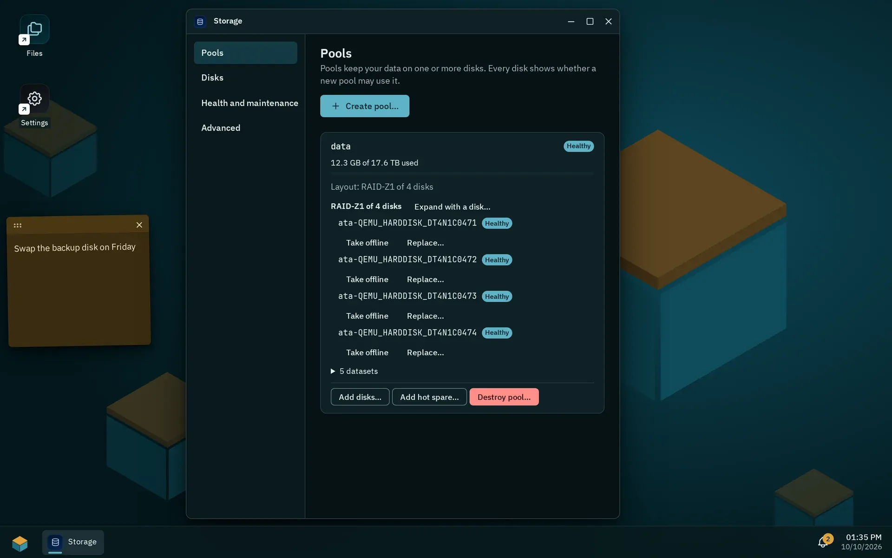
Task: Click the Add disks button
Action: (x=360, y=397)
